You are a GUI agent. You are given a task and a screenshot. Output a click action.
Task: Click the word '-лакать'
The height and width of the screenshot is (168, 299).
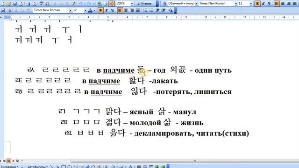[164, 81]
